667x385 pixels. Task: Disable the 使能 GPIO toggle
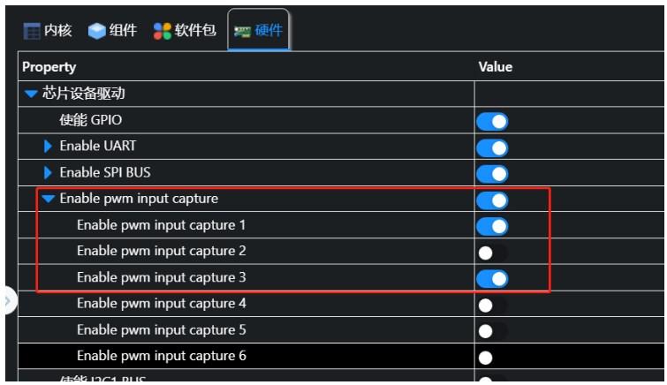tap(492, 121)
